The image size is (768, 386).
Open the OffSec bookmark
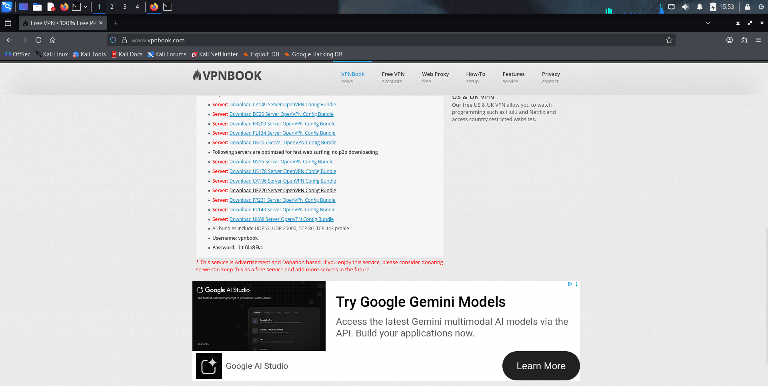18,54
